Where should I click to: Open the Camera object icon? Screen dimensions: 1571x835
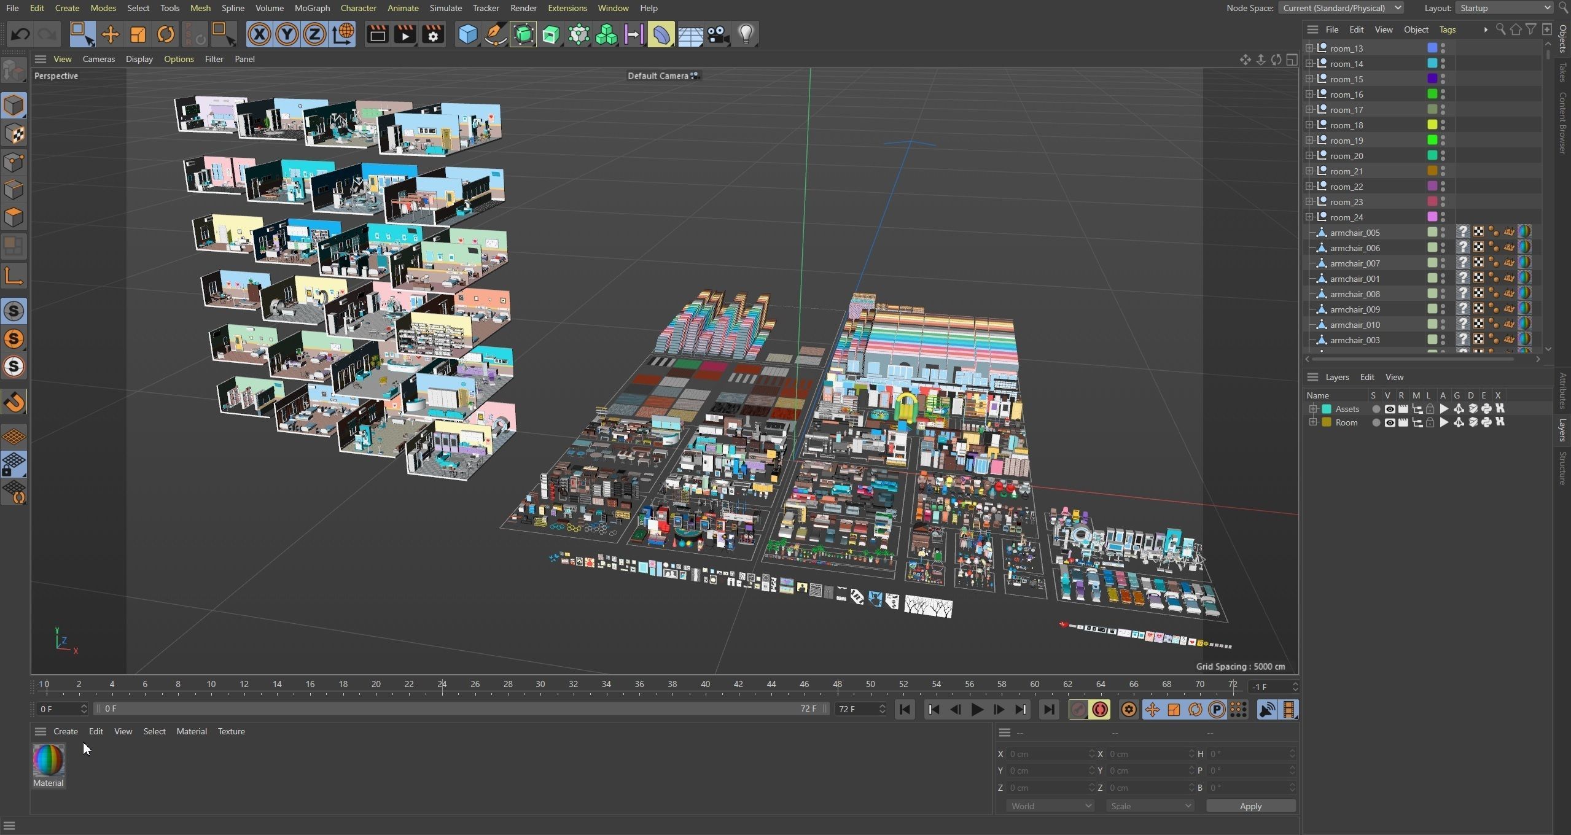717,34
